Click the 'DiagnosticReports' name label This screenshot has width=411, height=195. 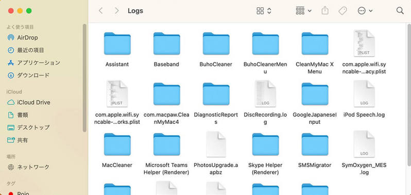(x=216, y=118)
